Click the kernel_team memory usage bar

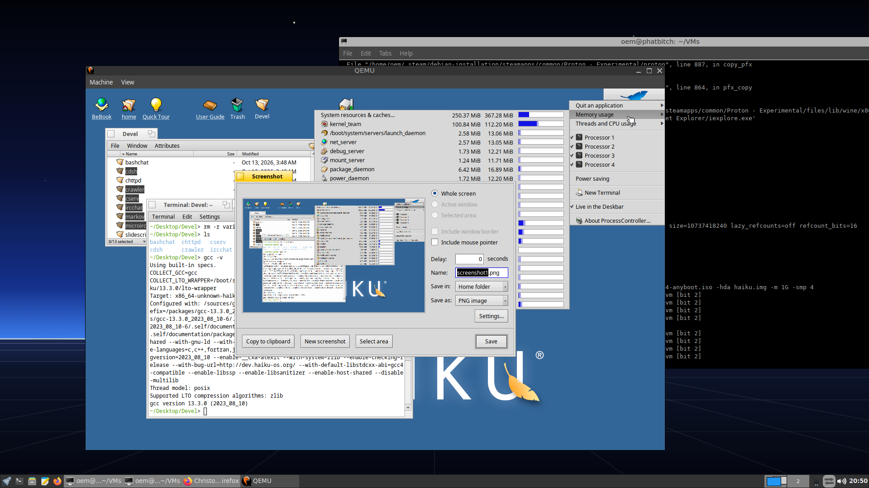coord(541,124)
